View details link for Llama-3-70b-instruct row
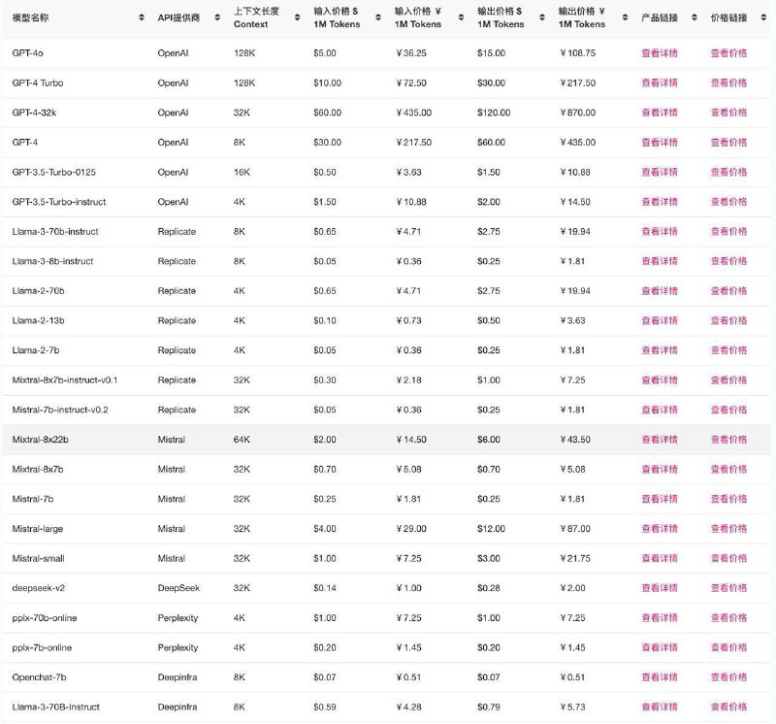The image size is (776, 724). pos(660,231)
